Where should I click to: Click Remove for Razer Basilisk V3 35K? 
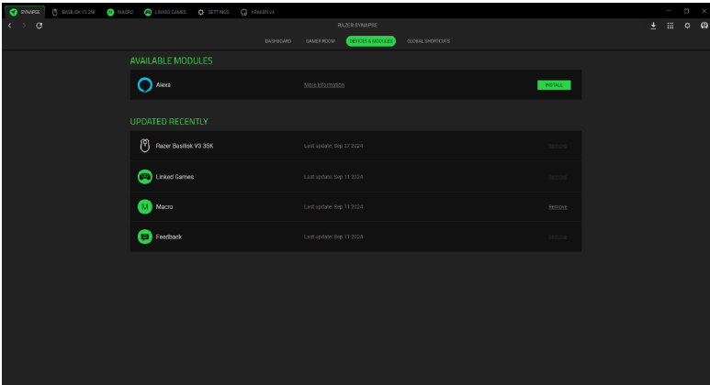558,146
